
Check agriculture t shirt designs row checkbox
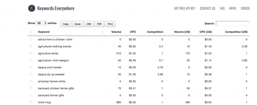(x=31, y=60)
